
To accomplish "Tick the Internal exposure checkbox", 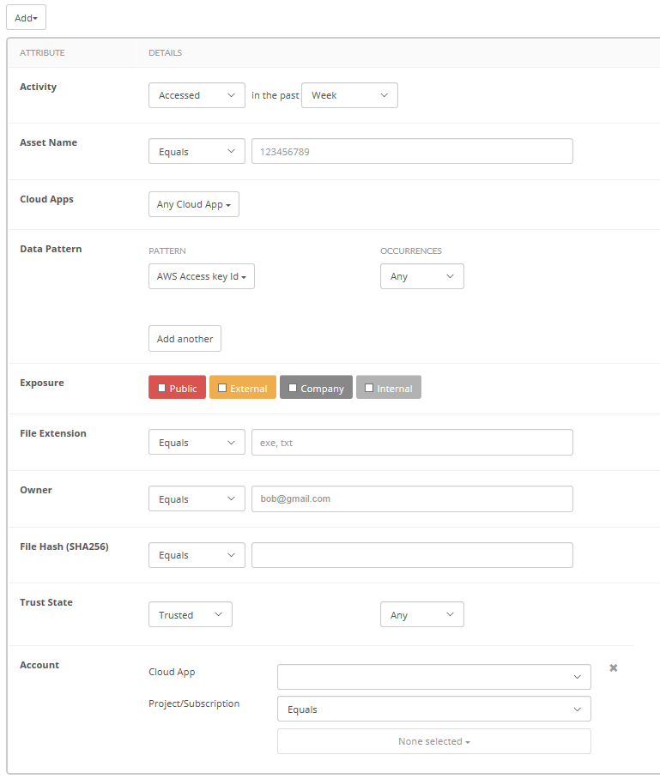I will coord(369,389).
